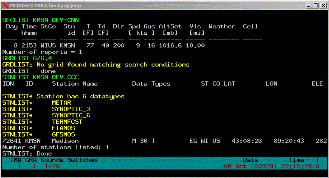
Task: Minimize the McIDAS-X window
Action: pyautogui.click(x=307, y=5)
